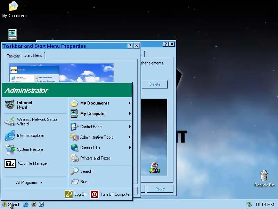The height and width of the screenshot is (209, 278).
Task: Expand the All Programs list
Action: click(29, 183)
